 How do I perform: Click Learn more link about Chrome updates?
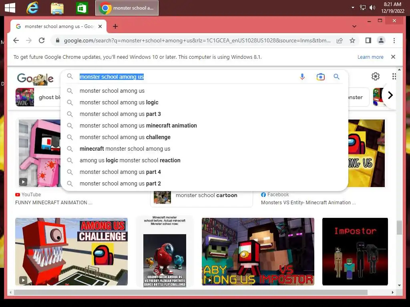click(x=370, y=57)
